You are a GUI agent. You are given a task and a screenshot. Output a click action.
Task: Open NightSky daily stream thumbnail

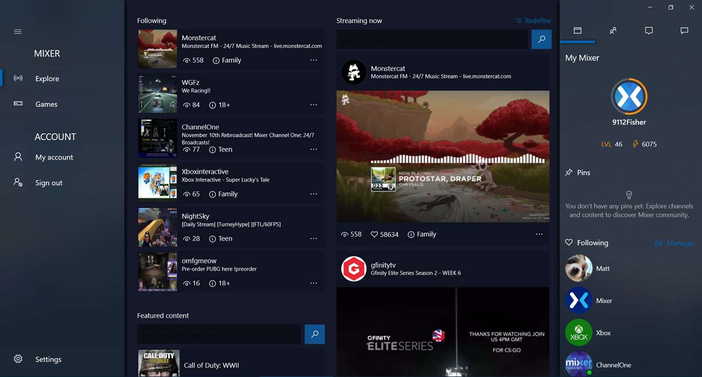(x=157, y=227)
